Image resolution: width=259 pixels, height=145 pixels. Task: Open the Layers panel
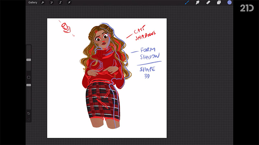[219, 3]
